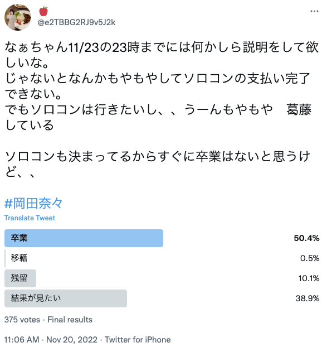Viewport: 327px width, 352px height.
Task: Open the Twitter for iPhone source link
Action: tap(138, 339)
